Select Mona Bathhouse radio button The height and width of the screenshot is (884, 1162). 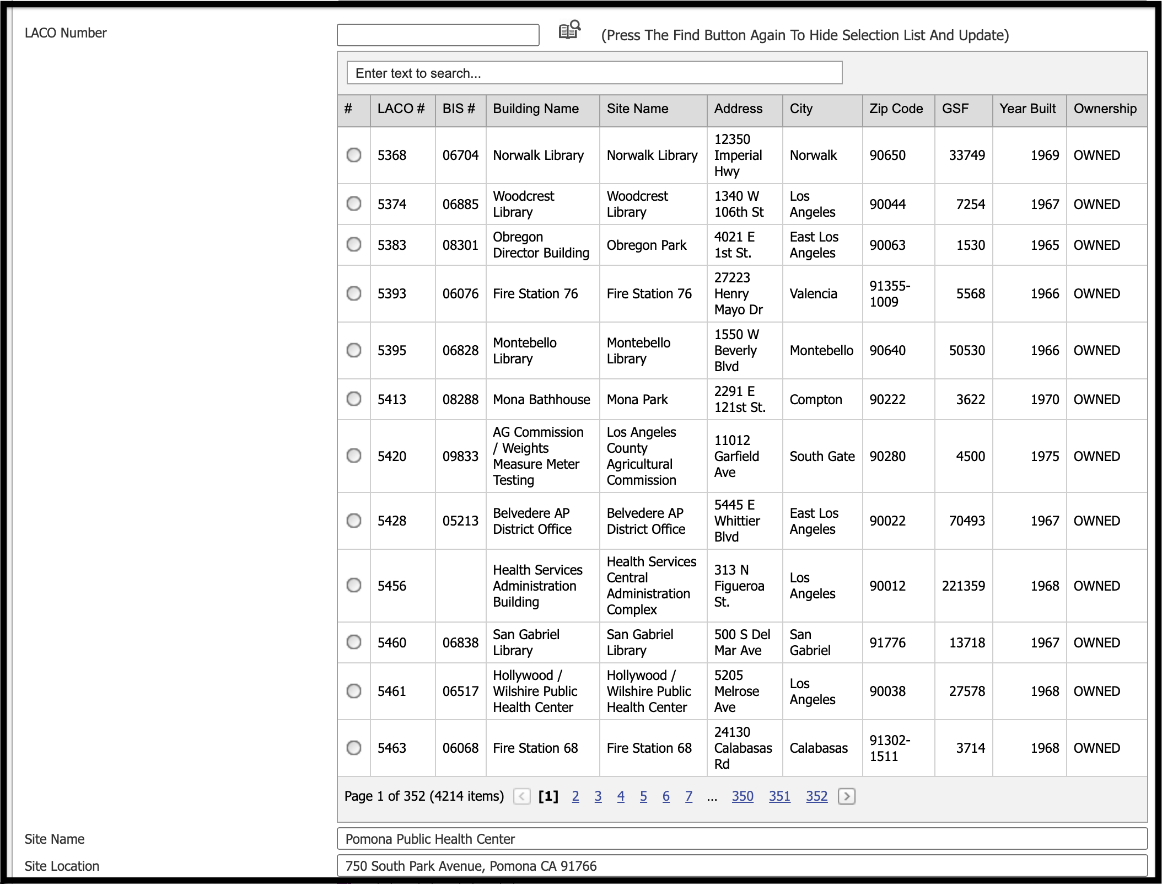click(x=354, y=399)
